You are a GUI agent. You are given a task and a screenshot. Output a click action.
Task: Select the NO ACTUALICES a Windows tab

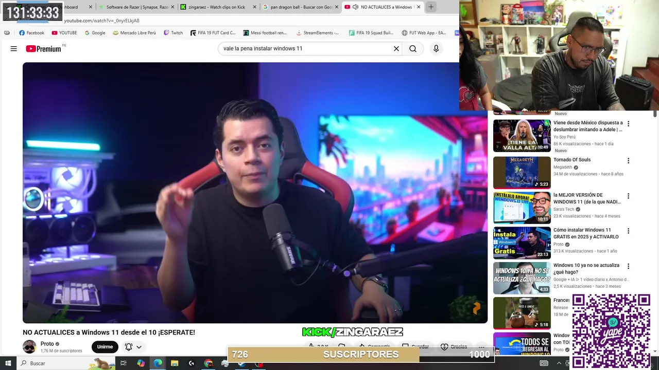click(x=383, y=7)
